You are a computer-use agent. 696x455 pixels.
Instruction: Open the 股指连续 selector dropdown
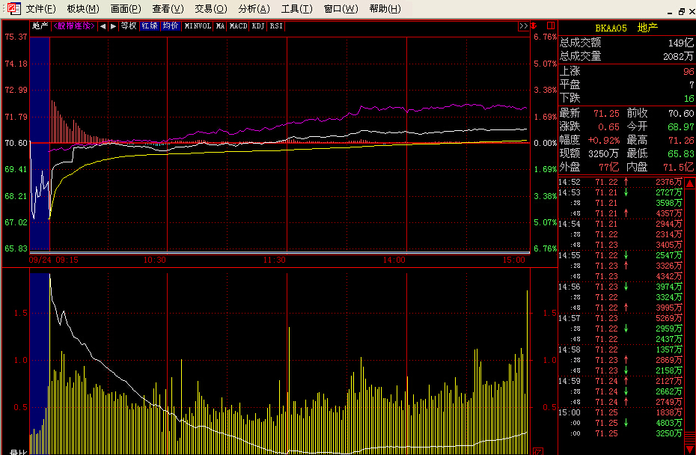(x=73, y=26)
